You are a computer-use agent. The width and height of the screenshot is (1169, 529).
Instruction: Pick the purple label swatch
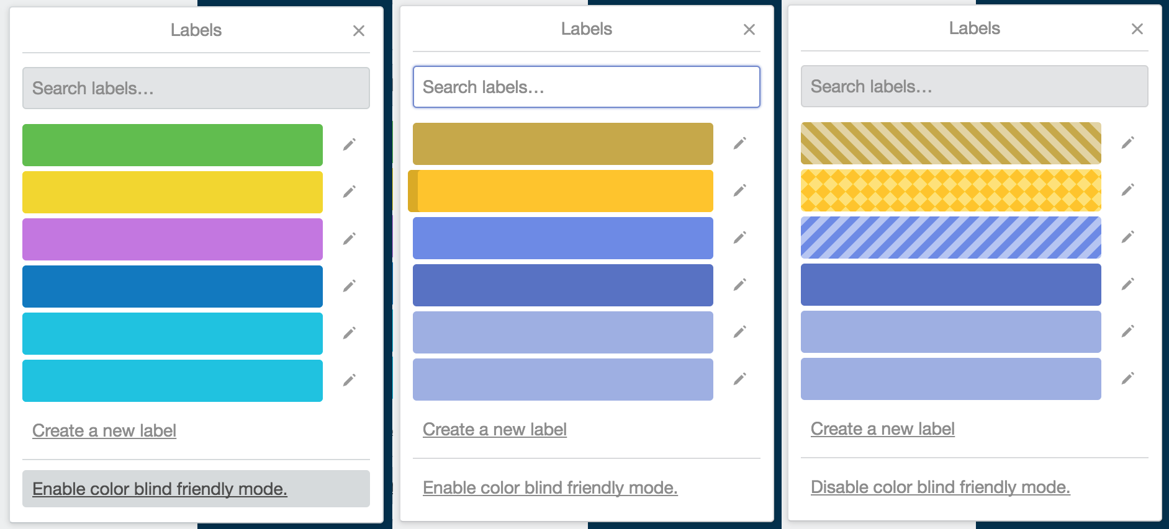click(173, 239)
